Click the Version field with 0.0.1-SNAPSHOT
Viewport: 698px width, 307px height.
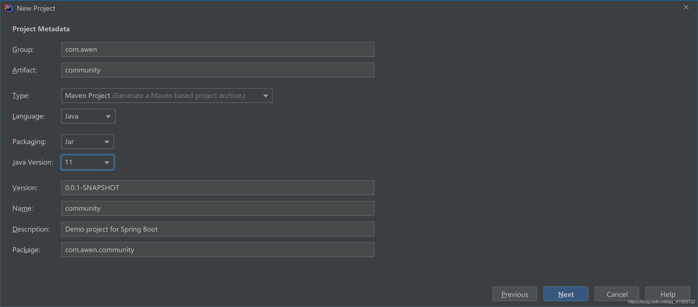point(218,188)
